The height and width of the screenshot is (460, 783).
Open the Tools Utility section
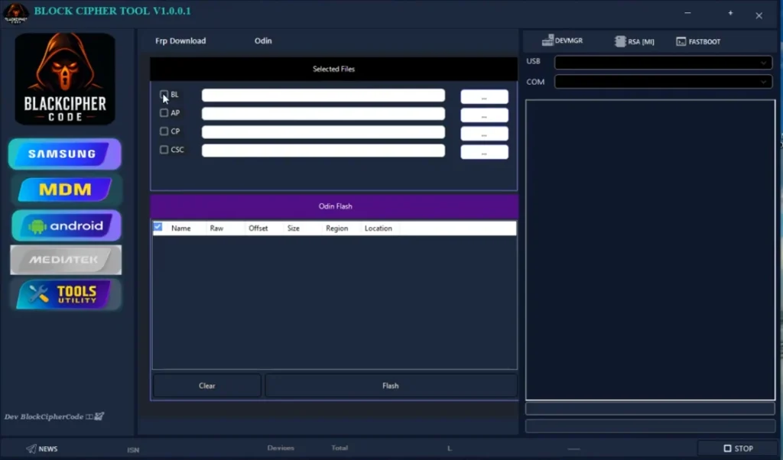click(x=65, y=294)
